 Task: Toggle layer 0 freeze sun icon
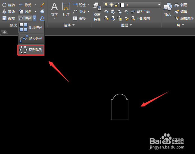(111, 5)
